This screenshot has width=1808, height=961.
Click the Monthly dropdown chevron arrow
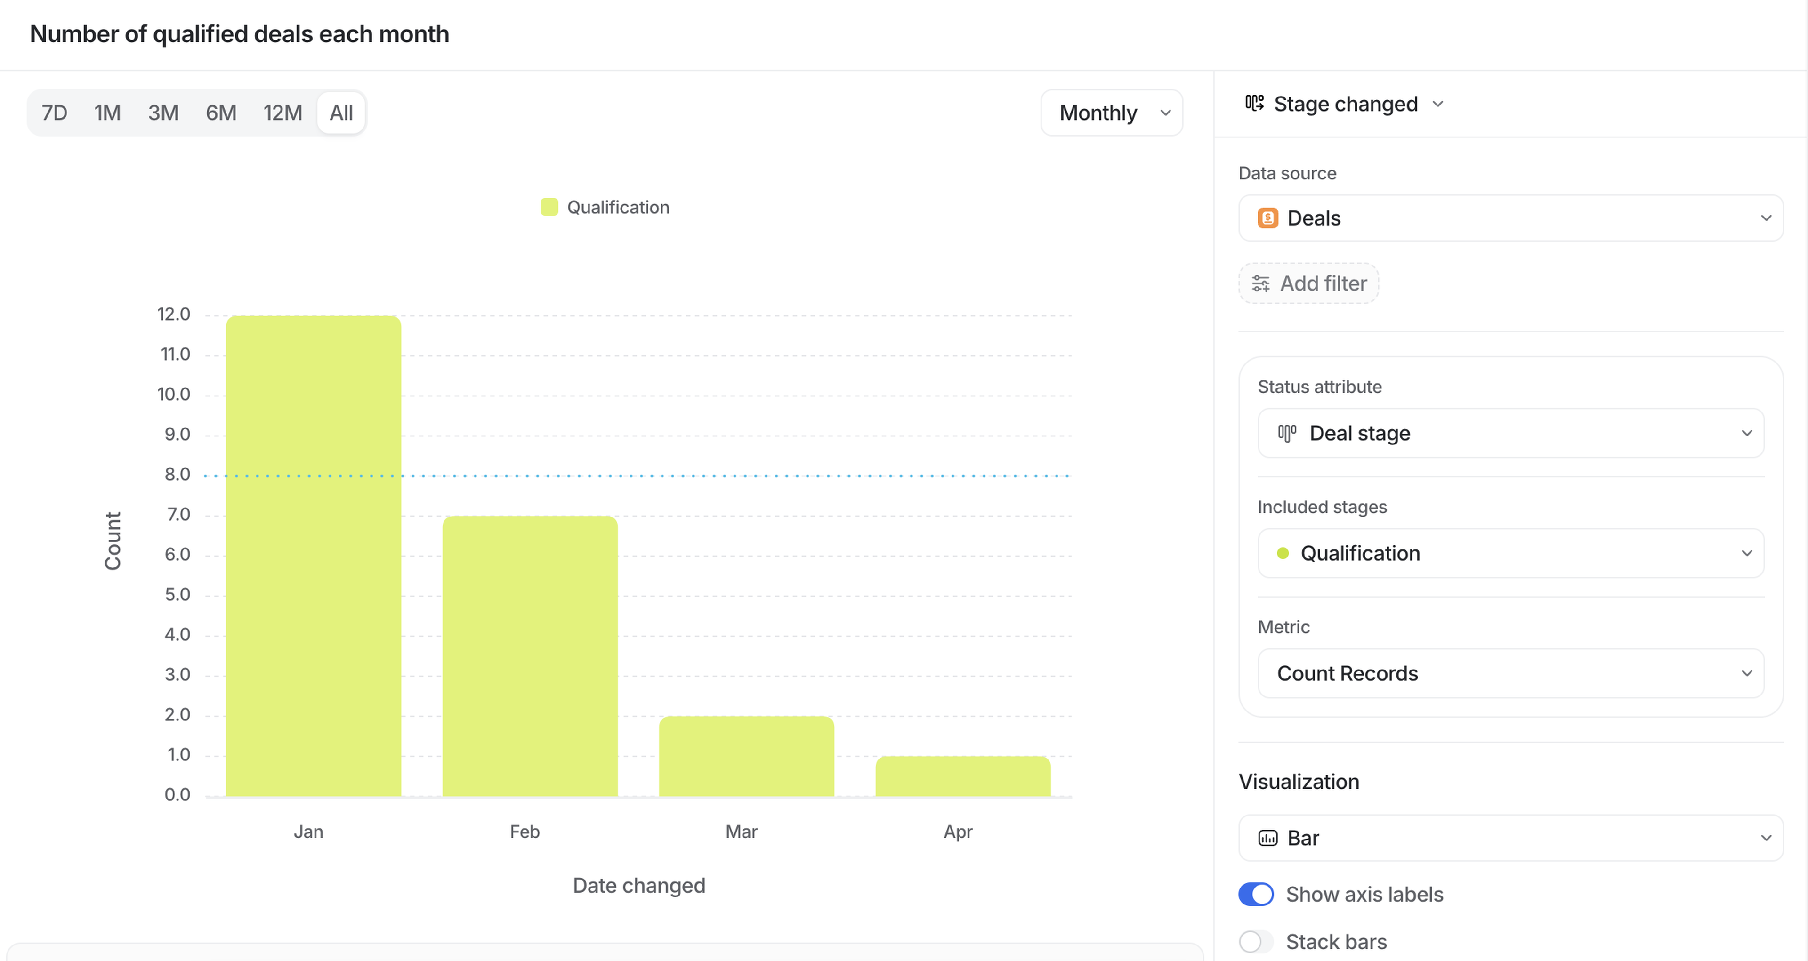[1166, 113]
